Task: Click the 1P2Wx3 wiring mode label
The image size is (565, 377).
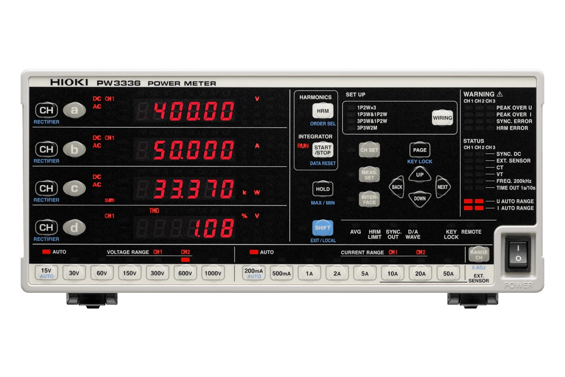Action: (x=367, y=108)
